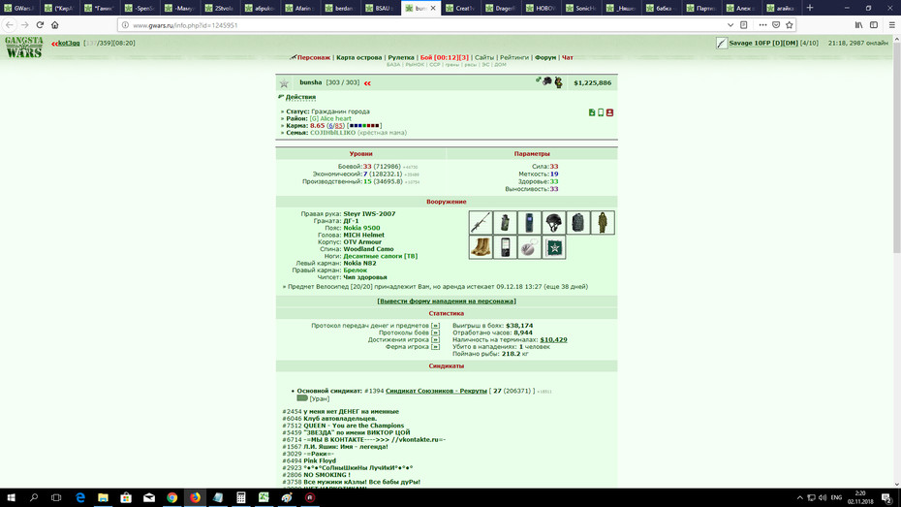Image resolution: width=901 pixels, height=507 pixels.
Task: Click the ДГ-1 grenade item icon
Action: (x=505, y=222)
